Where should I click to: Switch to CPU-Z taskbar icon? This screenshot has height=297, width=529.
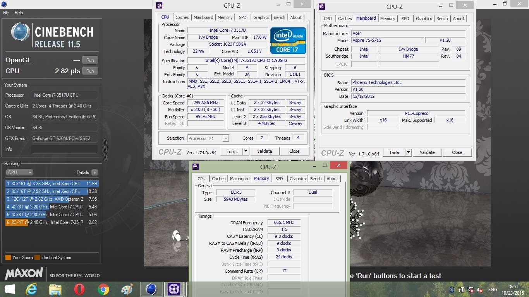[174, 289]
